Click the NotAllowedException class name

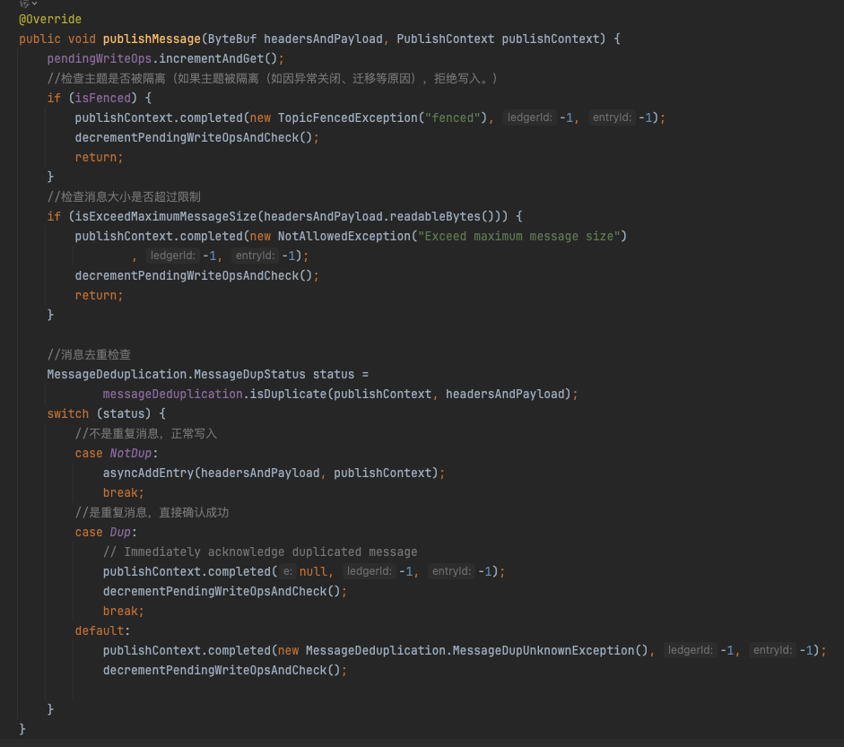(344, 236)
